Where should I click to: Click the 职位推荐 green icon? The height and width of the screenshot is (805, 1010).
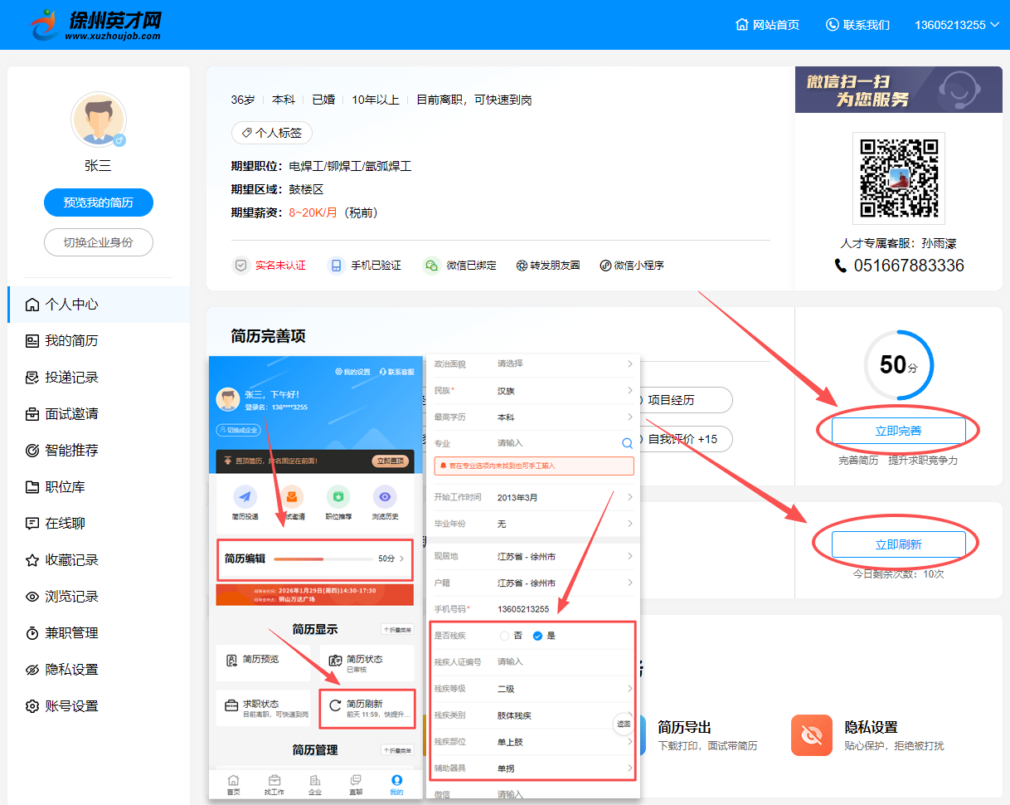(337, 497)
